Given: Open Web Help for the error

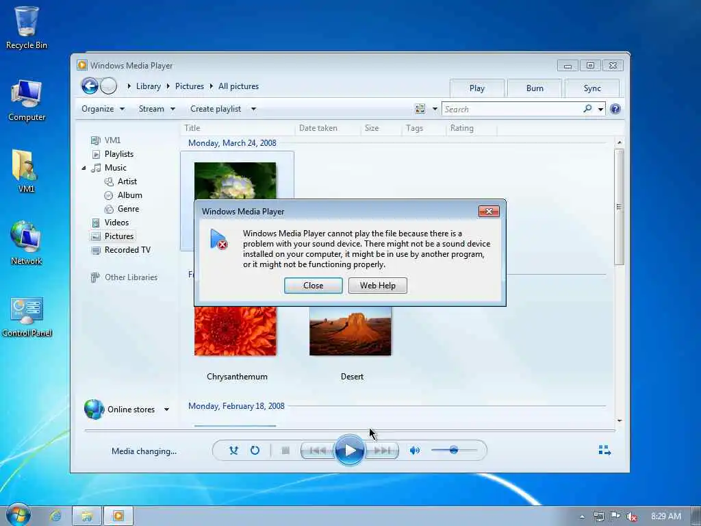Looking at the screenshot, I should coord(377,286).
